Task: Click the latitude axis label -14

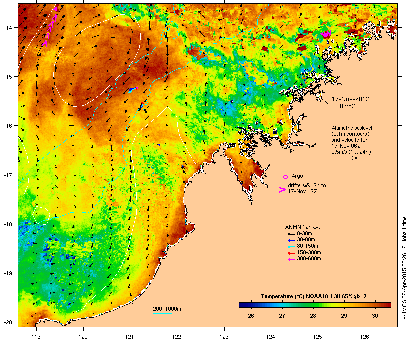Action: tap(7, 27)
